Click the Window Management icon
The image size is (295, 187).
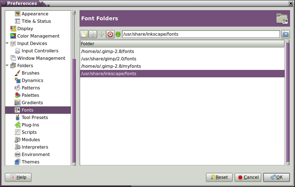point(13,58)
